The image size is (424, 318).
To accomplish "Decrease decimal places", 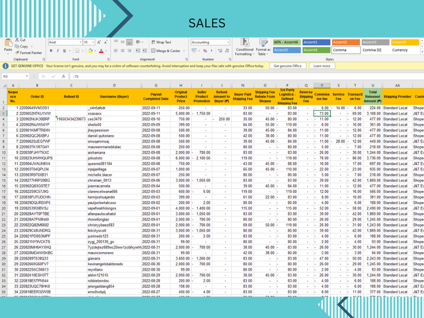I will (x=226, y=51).
